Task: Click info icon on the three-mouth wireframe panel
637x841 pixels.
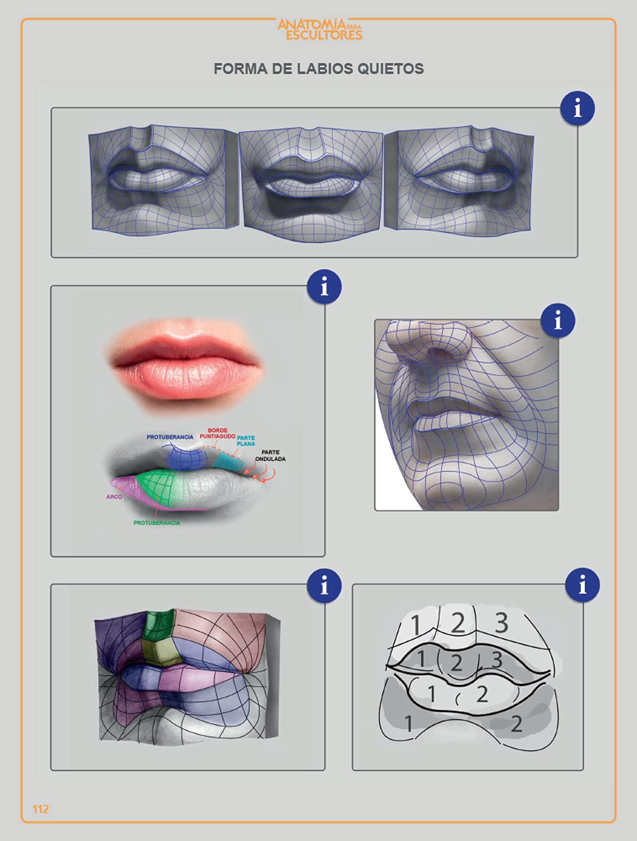Action: [578, 108]
